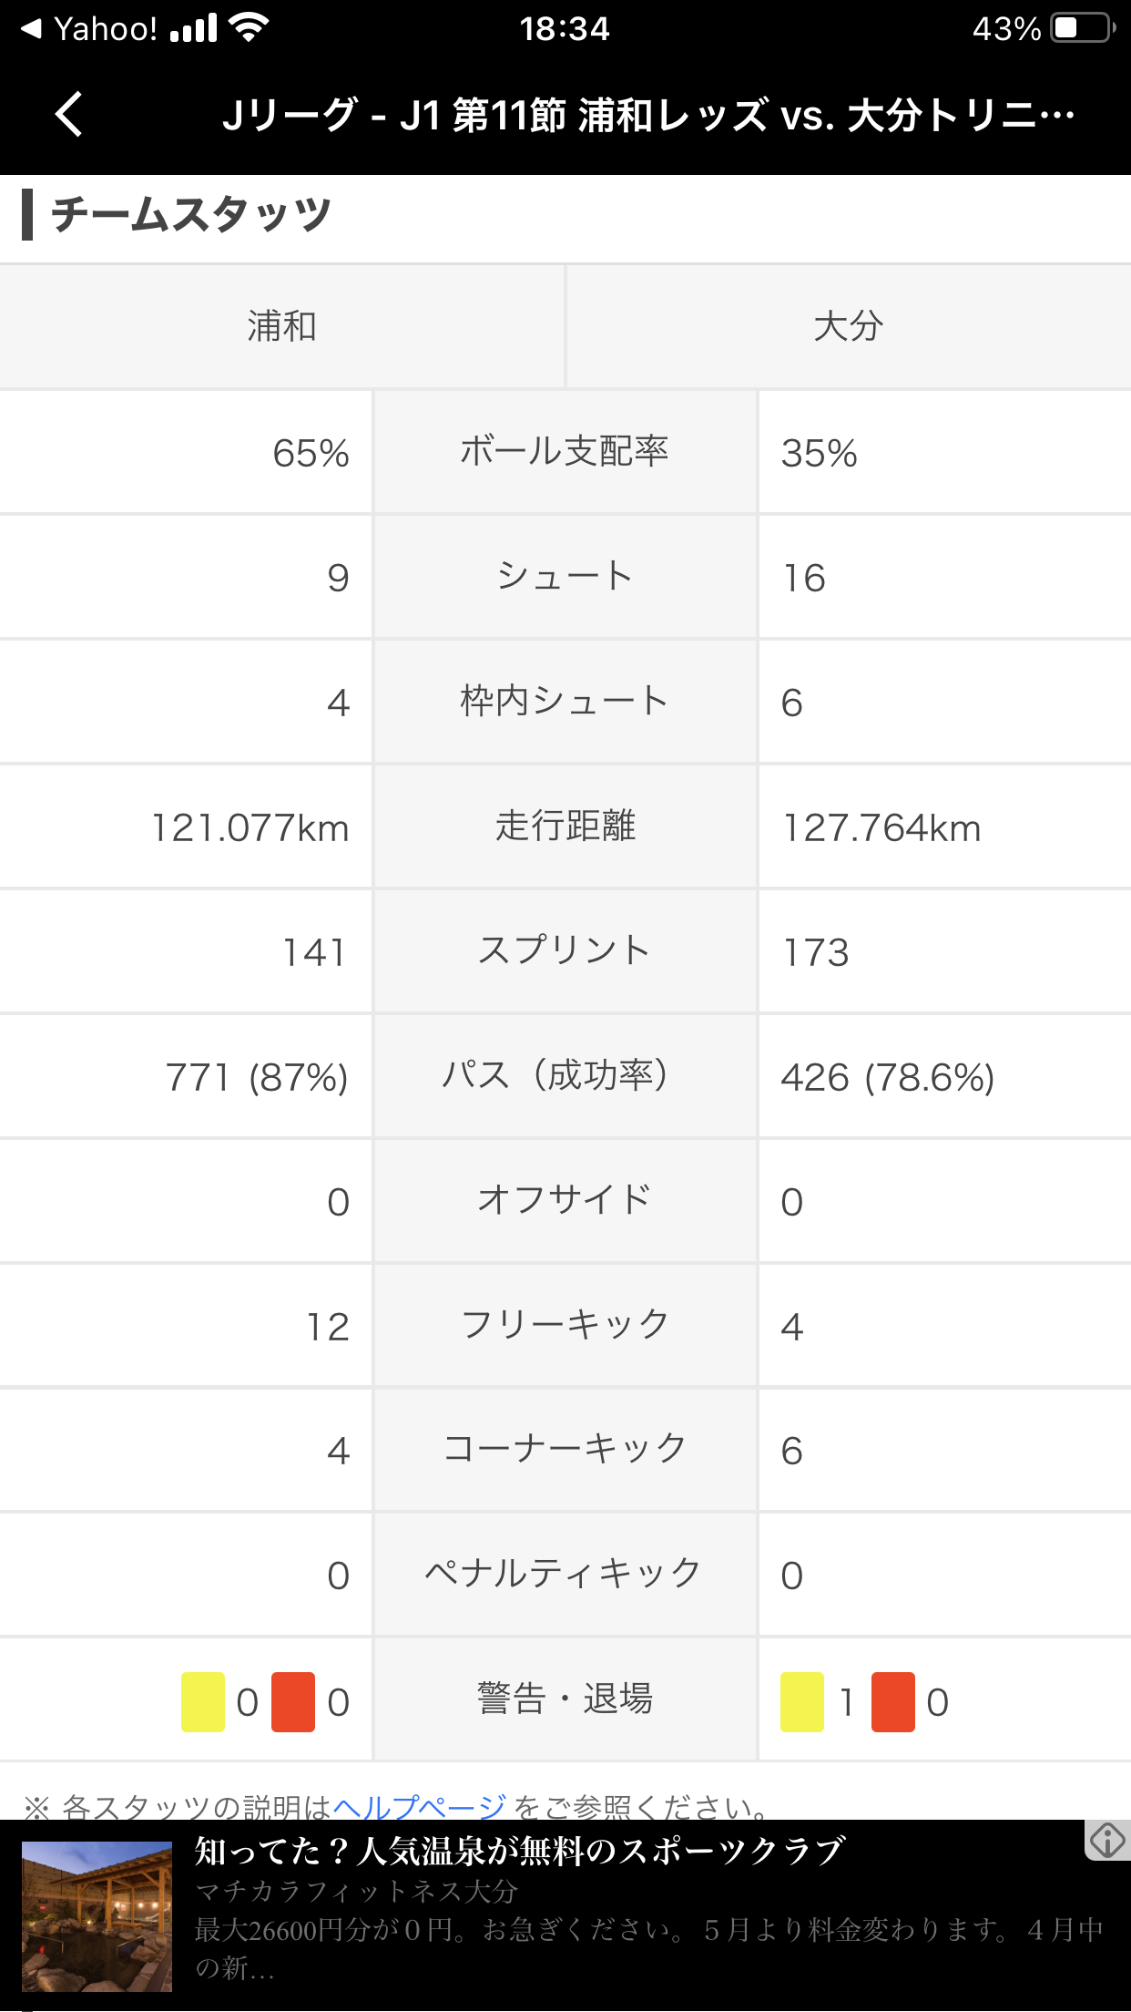Screen dimensions: 1131x2012
Task: Tap Urawa's red card indicator
Action: pyautogui.click(x=293, y=1701)
